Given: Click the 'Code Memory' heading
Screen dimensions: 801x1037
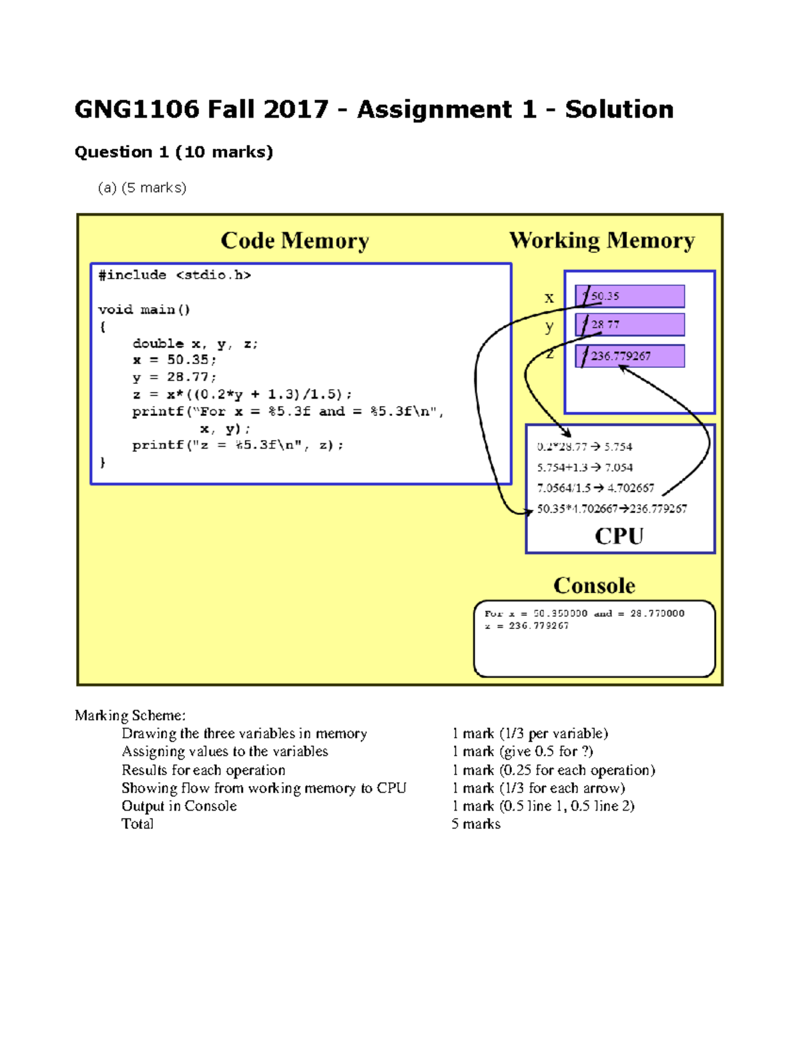Looking at the screenshot, I should tap(294, 240).
